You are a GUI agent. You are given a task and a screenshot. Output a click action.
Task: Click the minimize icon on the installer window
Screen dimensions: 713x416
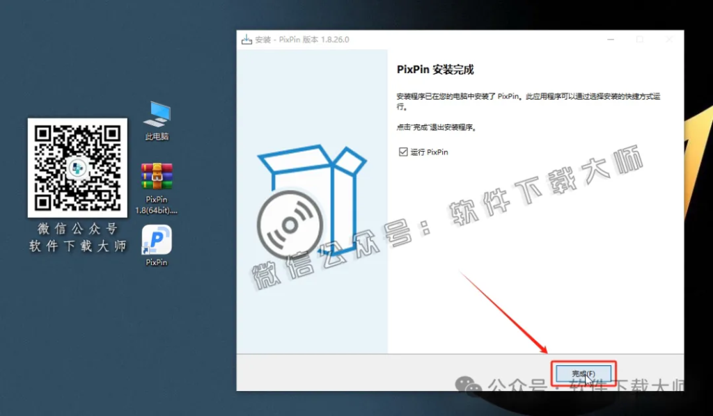pyautogui.click(x=610, y=40)
